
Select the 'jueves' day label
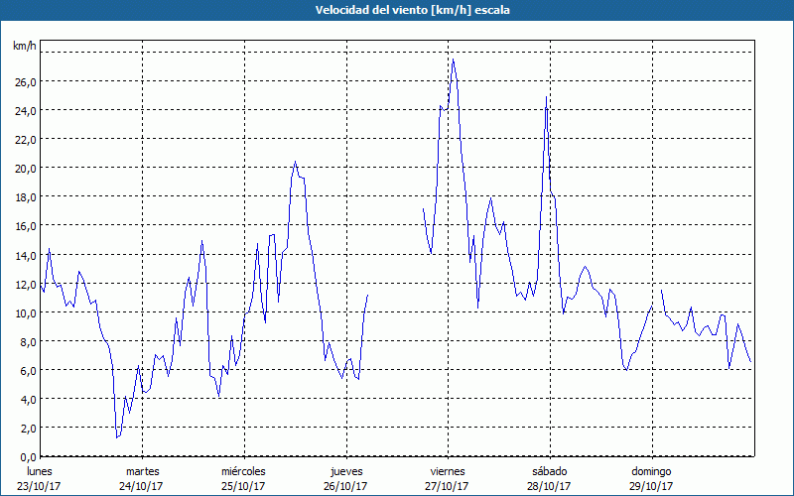pyautogui.click(x=345, y=471)
